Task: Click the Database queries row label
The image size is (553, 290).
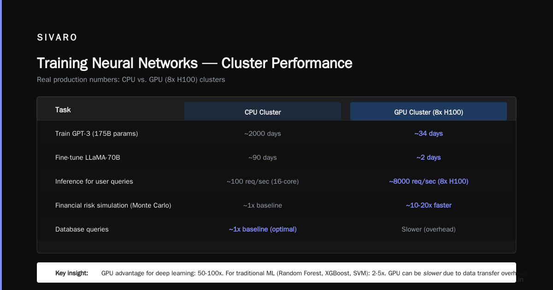Action: coord(82,229)
